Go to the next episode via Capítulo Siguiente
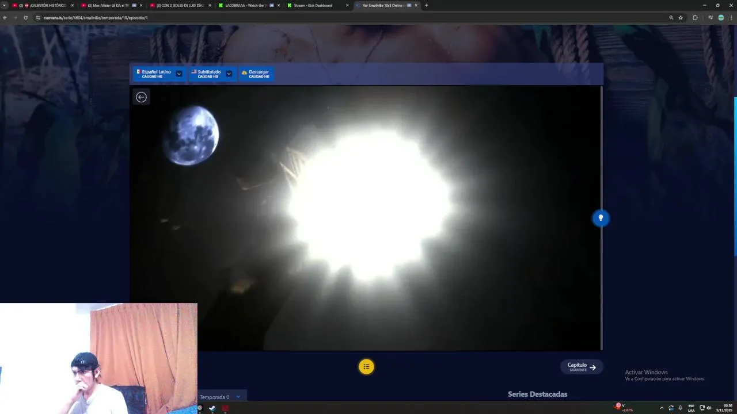 pyautogui.click(x=582, y=367)
